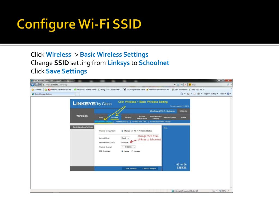Select the SSID Broadcast Disable radio
The height and width of the screenshot is (209, 279).
tap(132, 151)
